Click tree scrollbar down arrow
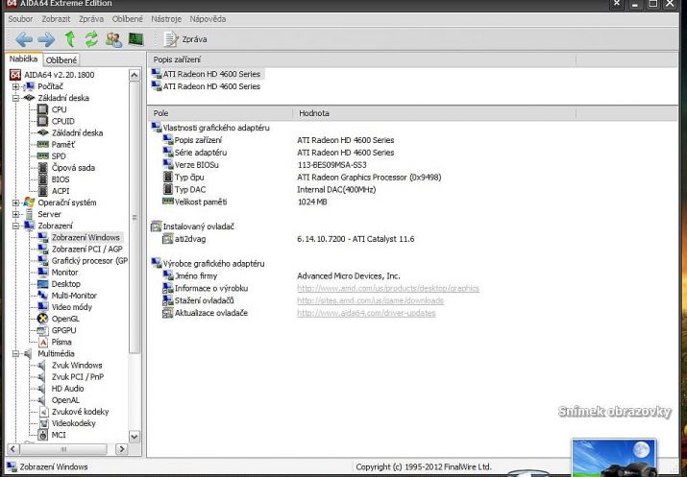Screen dimensions: 687x477 135,437
